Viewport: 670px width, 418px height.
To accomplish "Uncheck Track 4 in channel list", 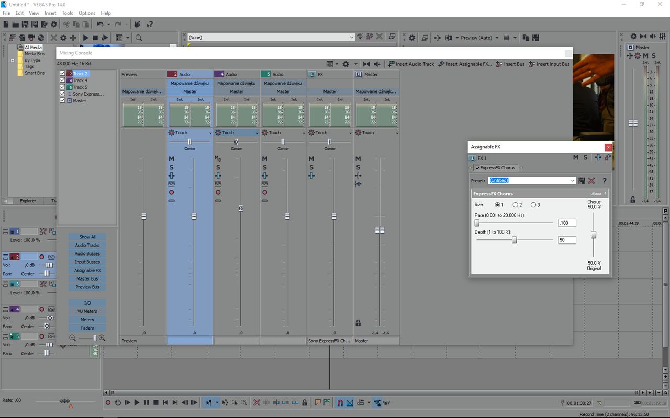I will click(x=63, y=80).
